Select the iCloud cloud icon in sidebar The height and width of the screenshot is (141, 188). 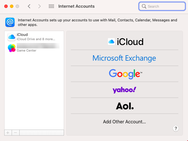(x=12, y=37)
